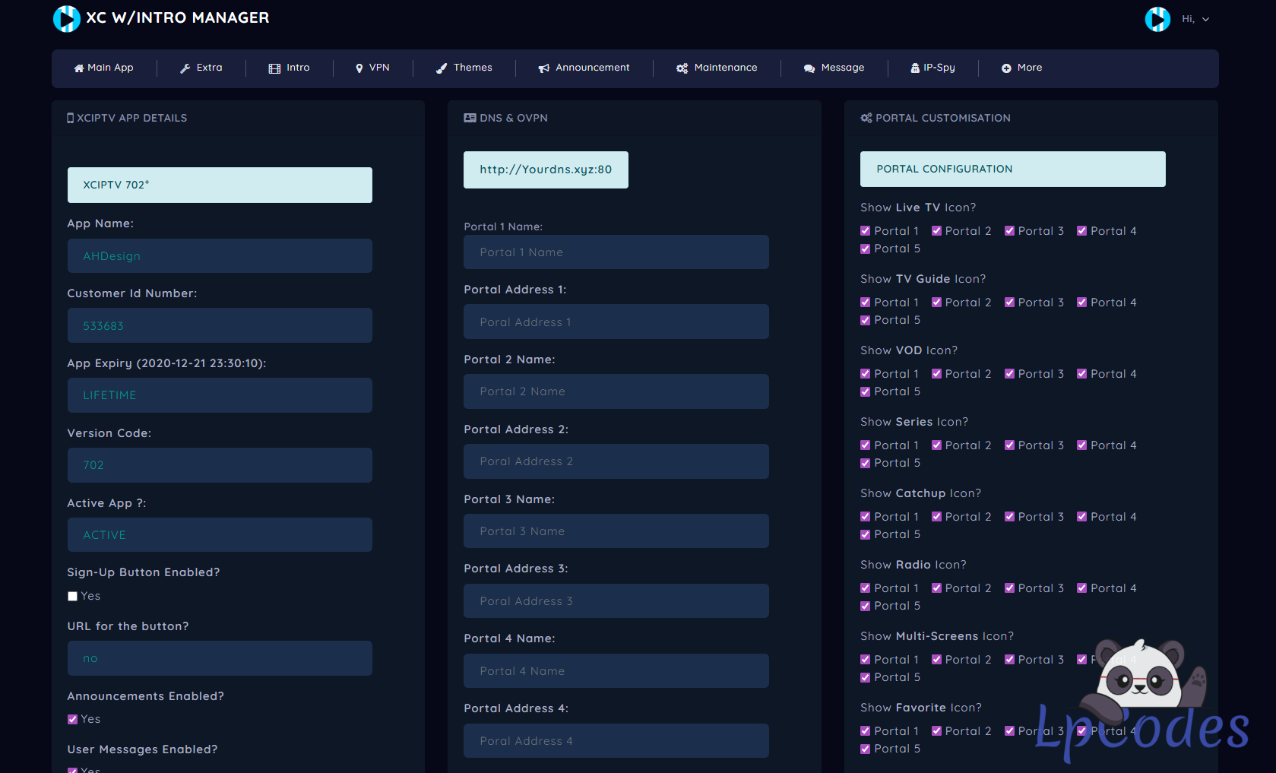Go to the IP-Spy menu item
The height and width of the screenshot is (773, 1276).
click(932, 68)
